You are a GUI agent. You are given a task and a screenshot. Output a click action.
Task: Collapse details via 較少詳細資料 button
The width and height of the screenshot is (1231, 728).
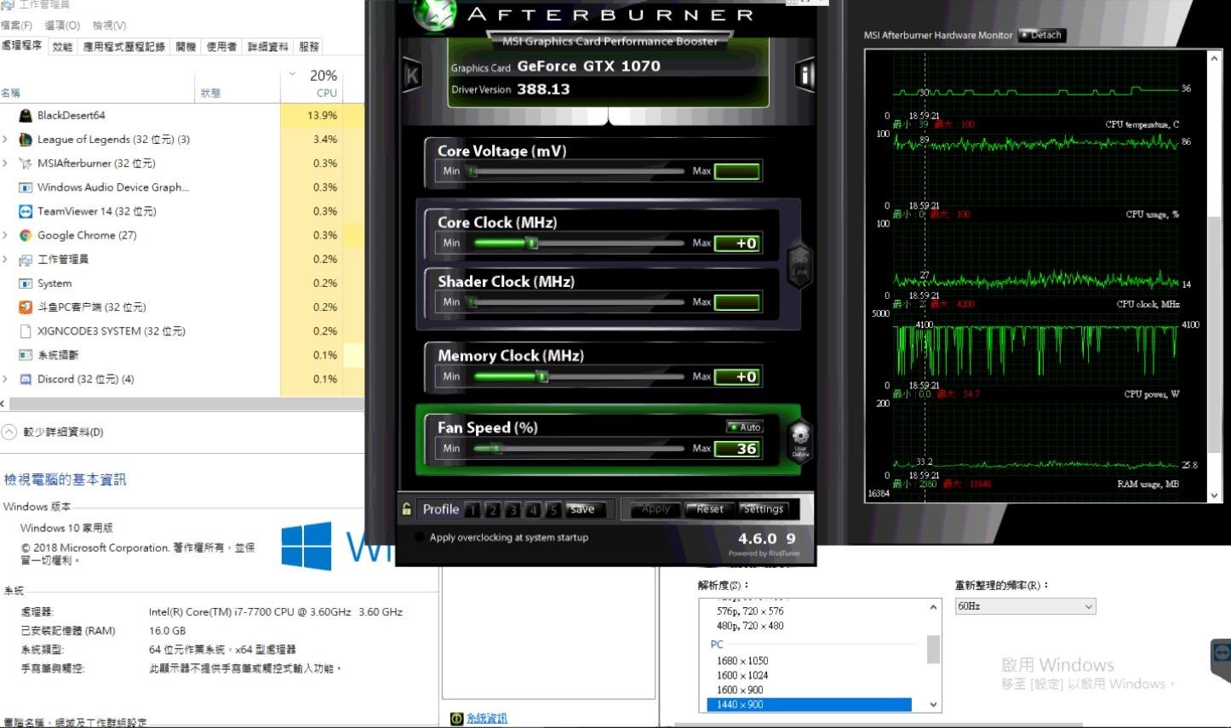[x=53, y=432]
